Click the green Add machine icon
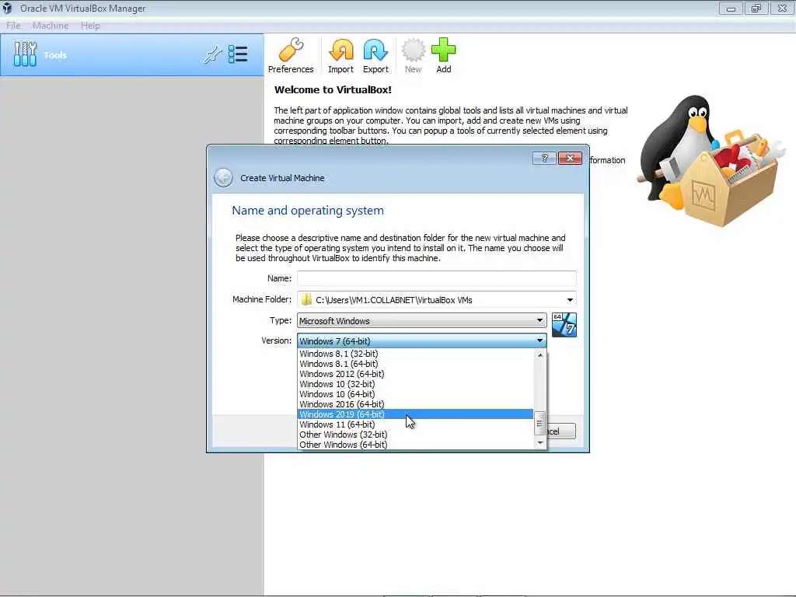The image size is (796, 597). (444, 56)
